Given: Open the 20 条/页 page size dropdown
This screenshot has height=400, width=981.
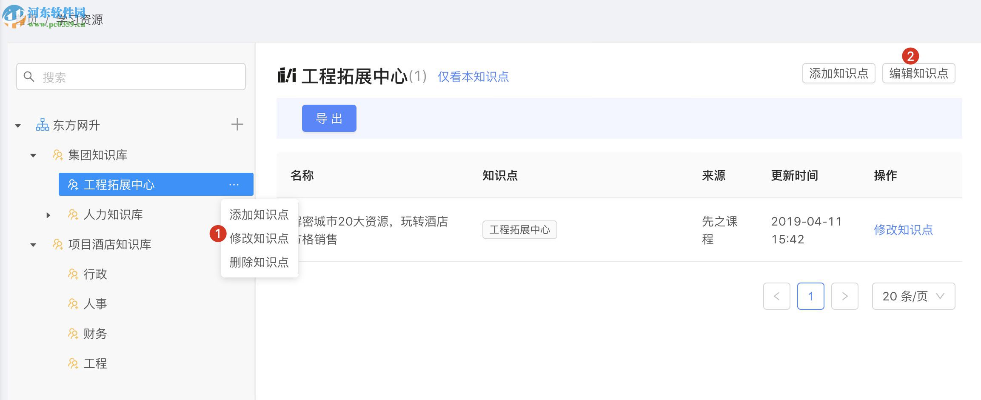Looking at the screenshot, I should (x=913, y=296).
